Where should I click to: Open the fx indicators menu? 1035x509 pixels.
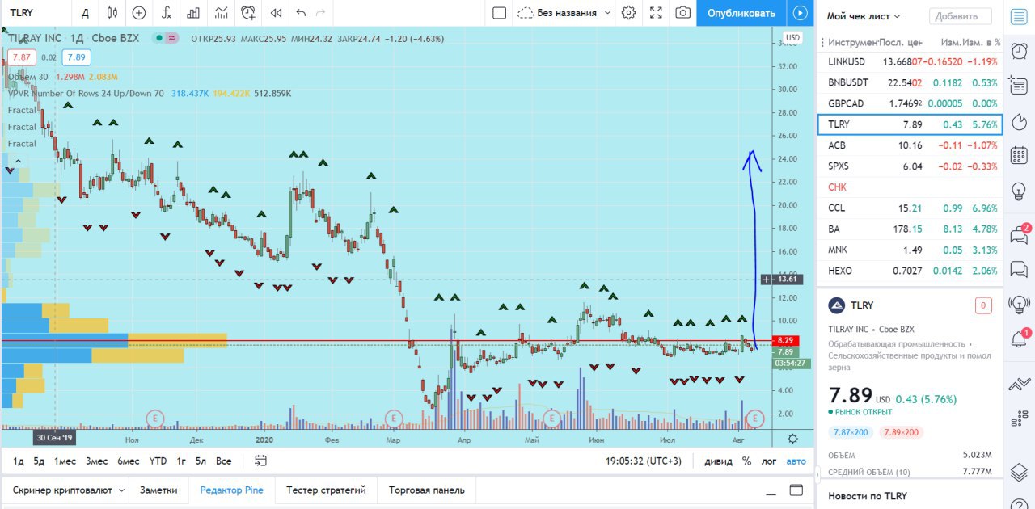pyautogui.click(x=166, y=13)
